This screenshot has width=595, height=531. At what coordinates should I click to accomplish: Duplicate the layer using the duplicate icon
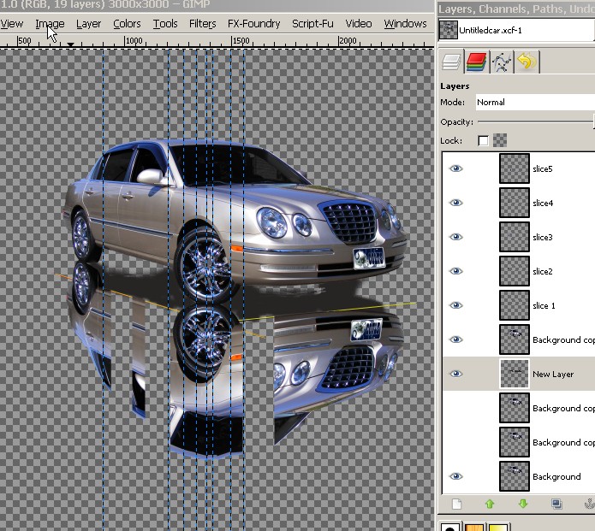point(556,504)
